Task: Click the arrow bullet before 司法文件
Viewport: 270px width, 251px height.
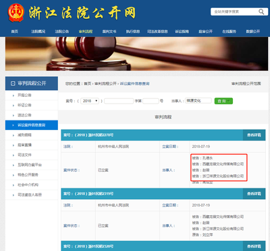Action: tap(13, 155)
